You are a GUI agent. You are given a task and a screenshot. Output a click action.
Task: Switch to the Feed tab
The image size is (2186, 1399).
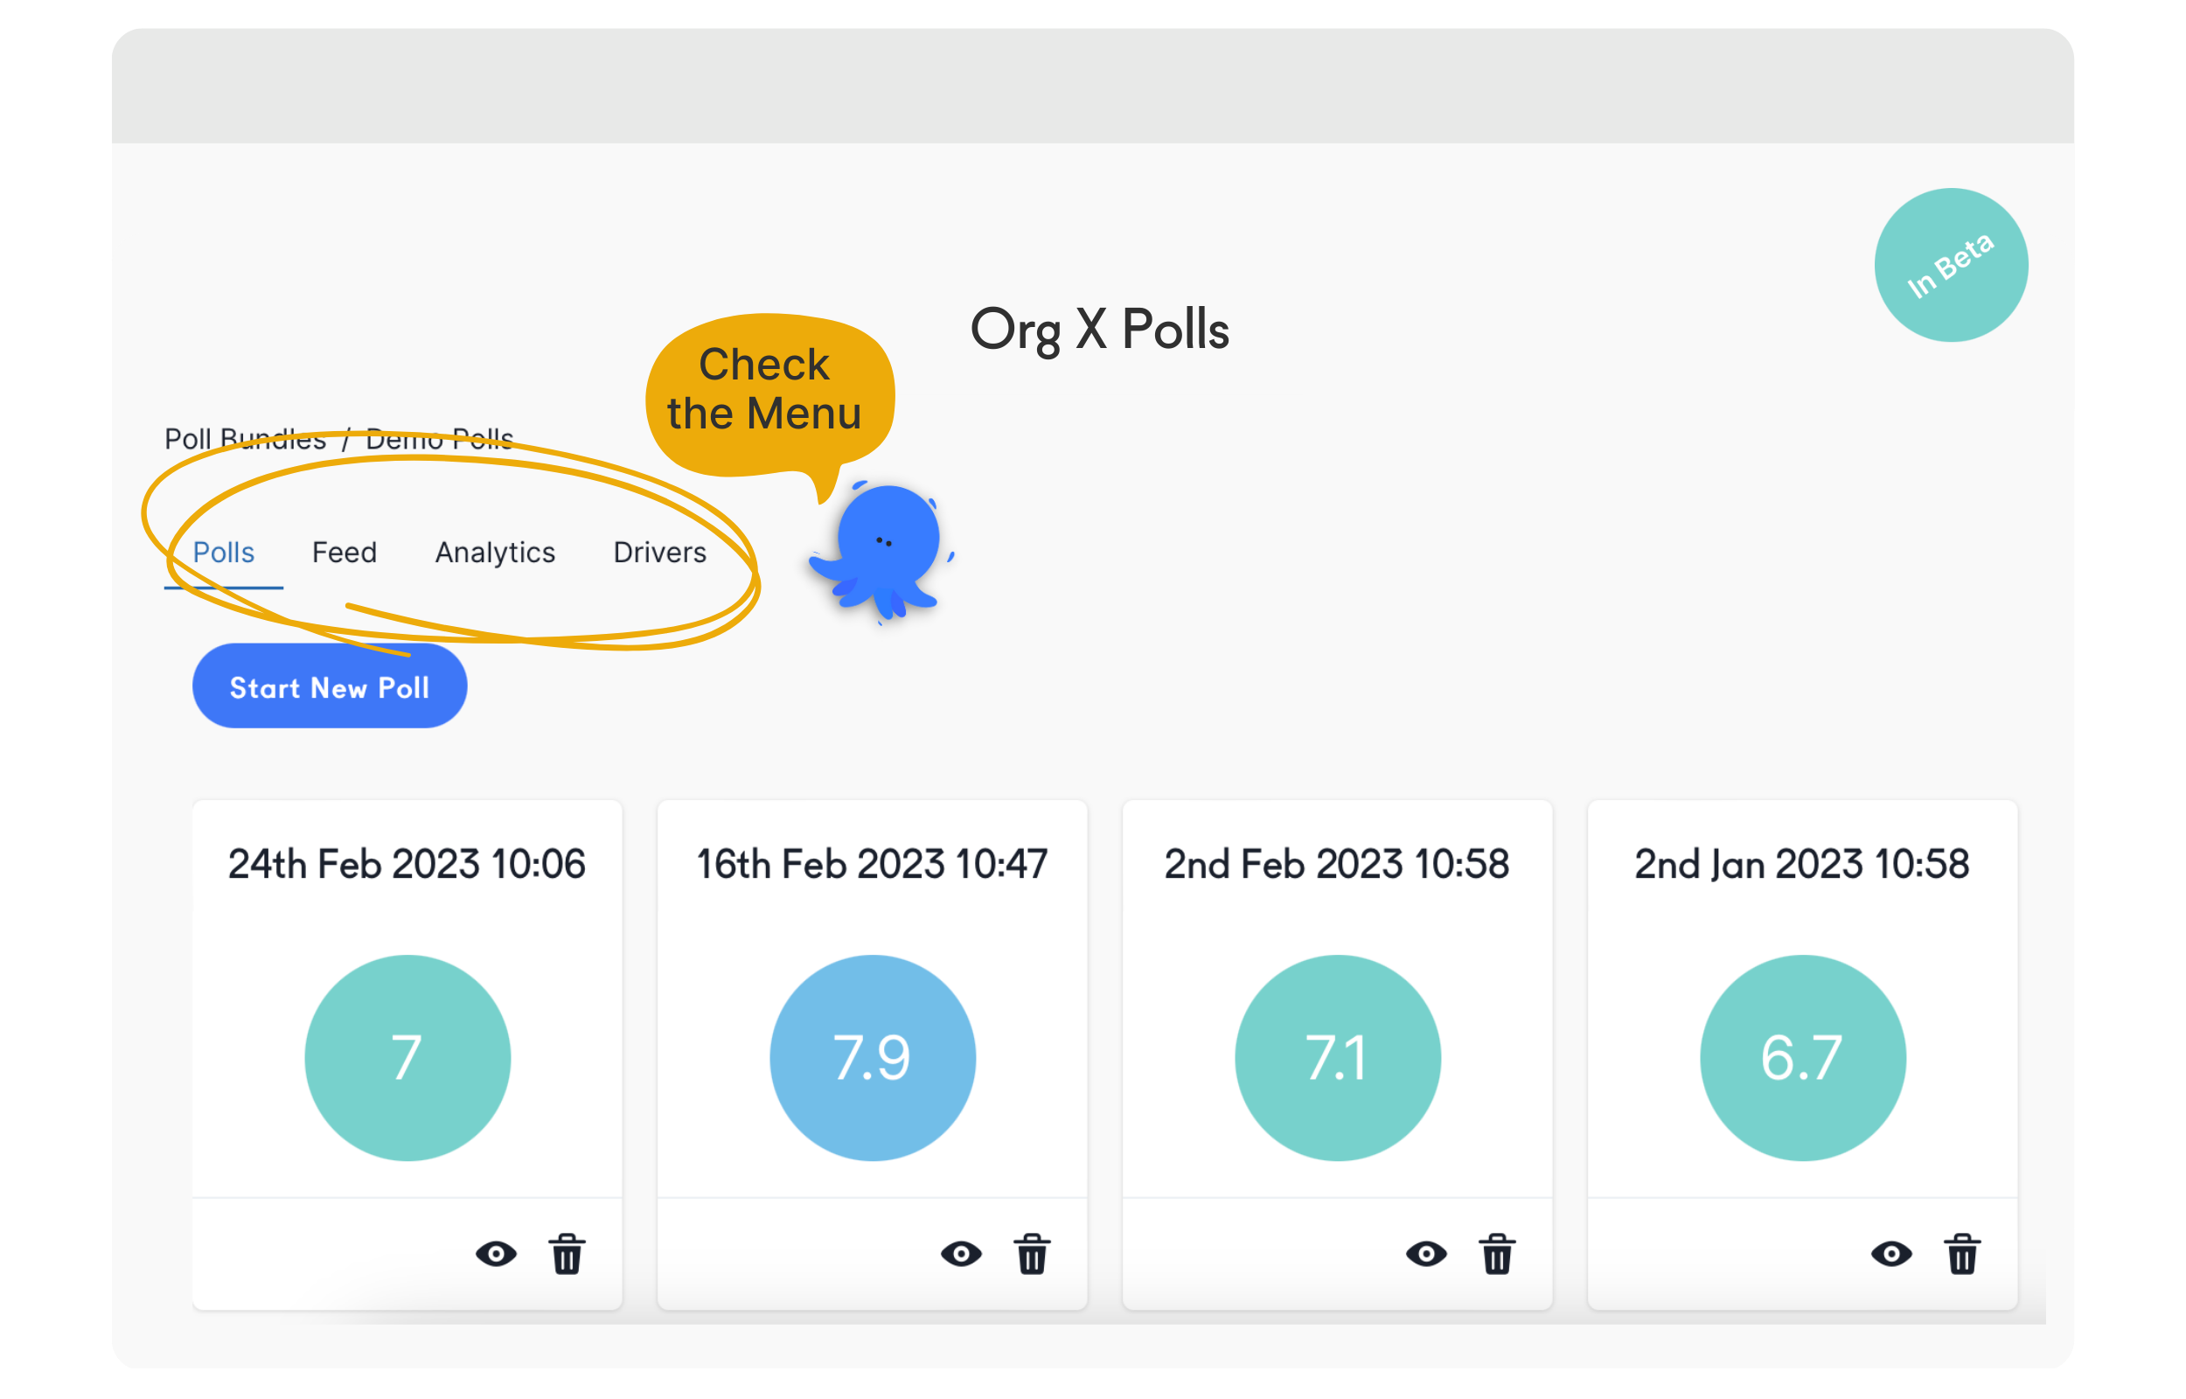(x=343, y=552)
